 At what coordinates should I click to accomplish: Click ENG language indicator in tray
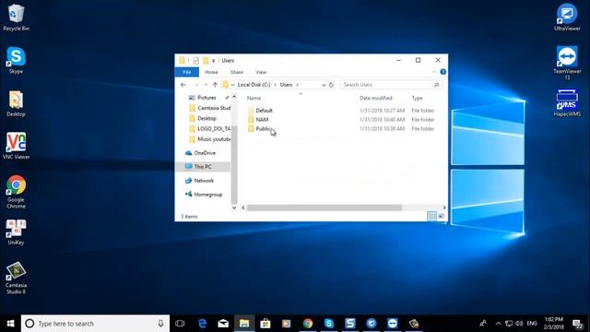point(532,324)
